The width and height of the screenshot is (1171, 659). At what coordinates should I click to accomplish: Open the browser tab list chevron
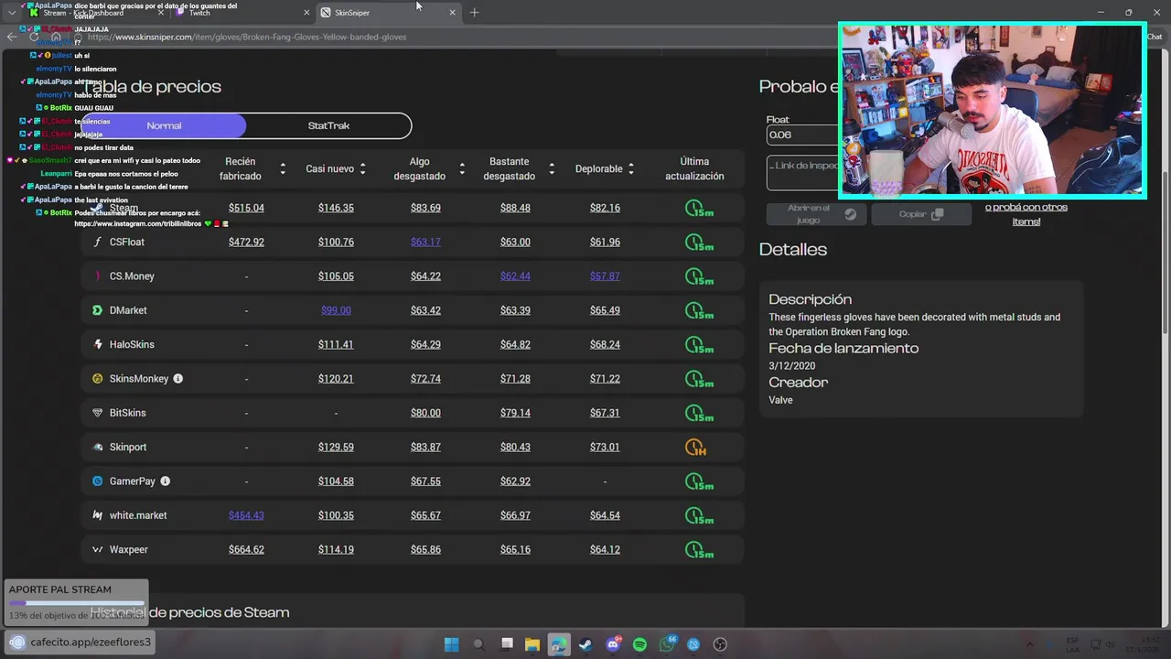[x=11, y=13]
